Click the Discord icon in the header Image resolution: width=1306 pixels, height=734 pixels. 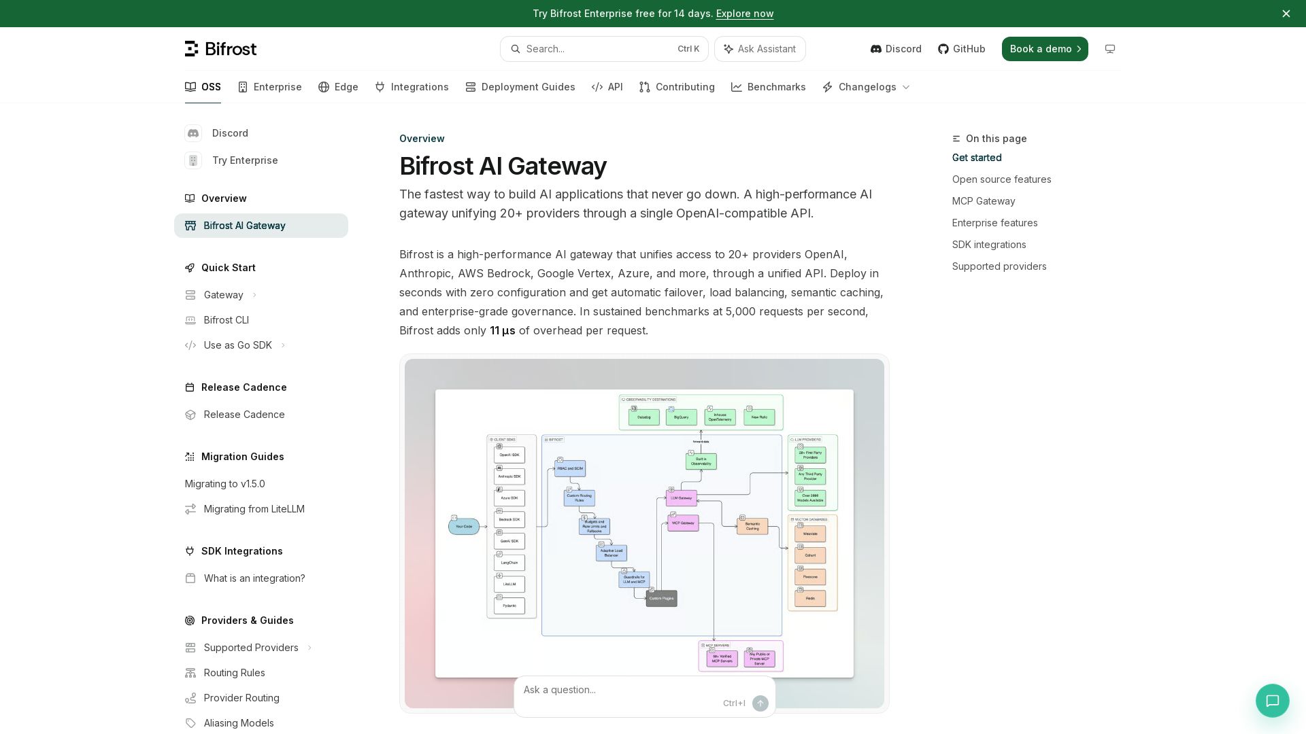[x=876, y=49]
